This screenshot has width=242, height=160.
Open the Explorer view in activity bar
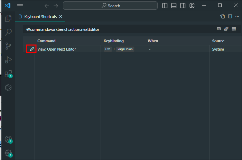[8, 19]
